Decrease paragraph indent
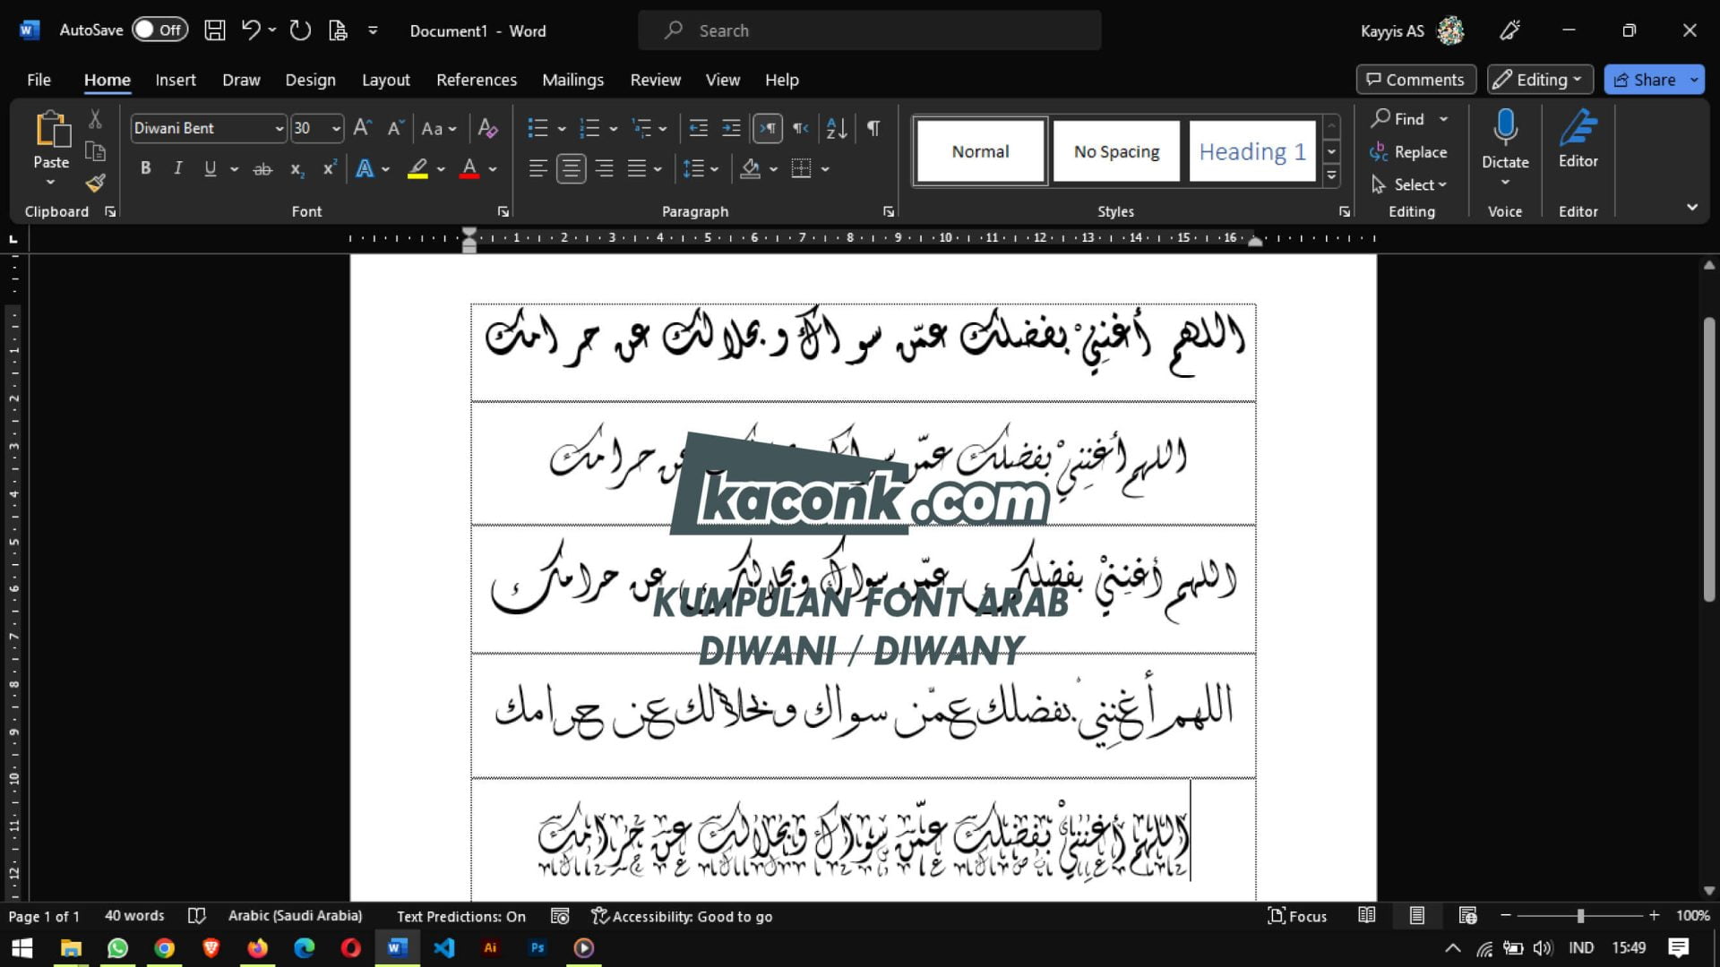This screenshot has width=1720, height=967. [698, 128]
